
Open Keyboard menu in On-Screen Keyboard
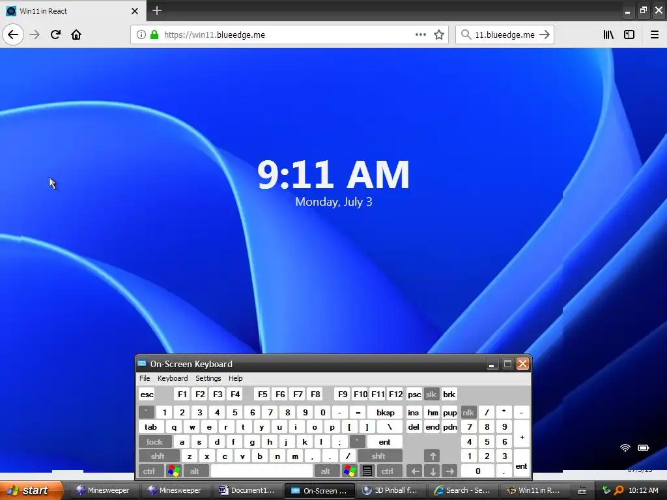(172, 378)
